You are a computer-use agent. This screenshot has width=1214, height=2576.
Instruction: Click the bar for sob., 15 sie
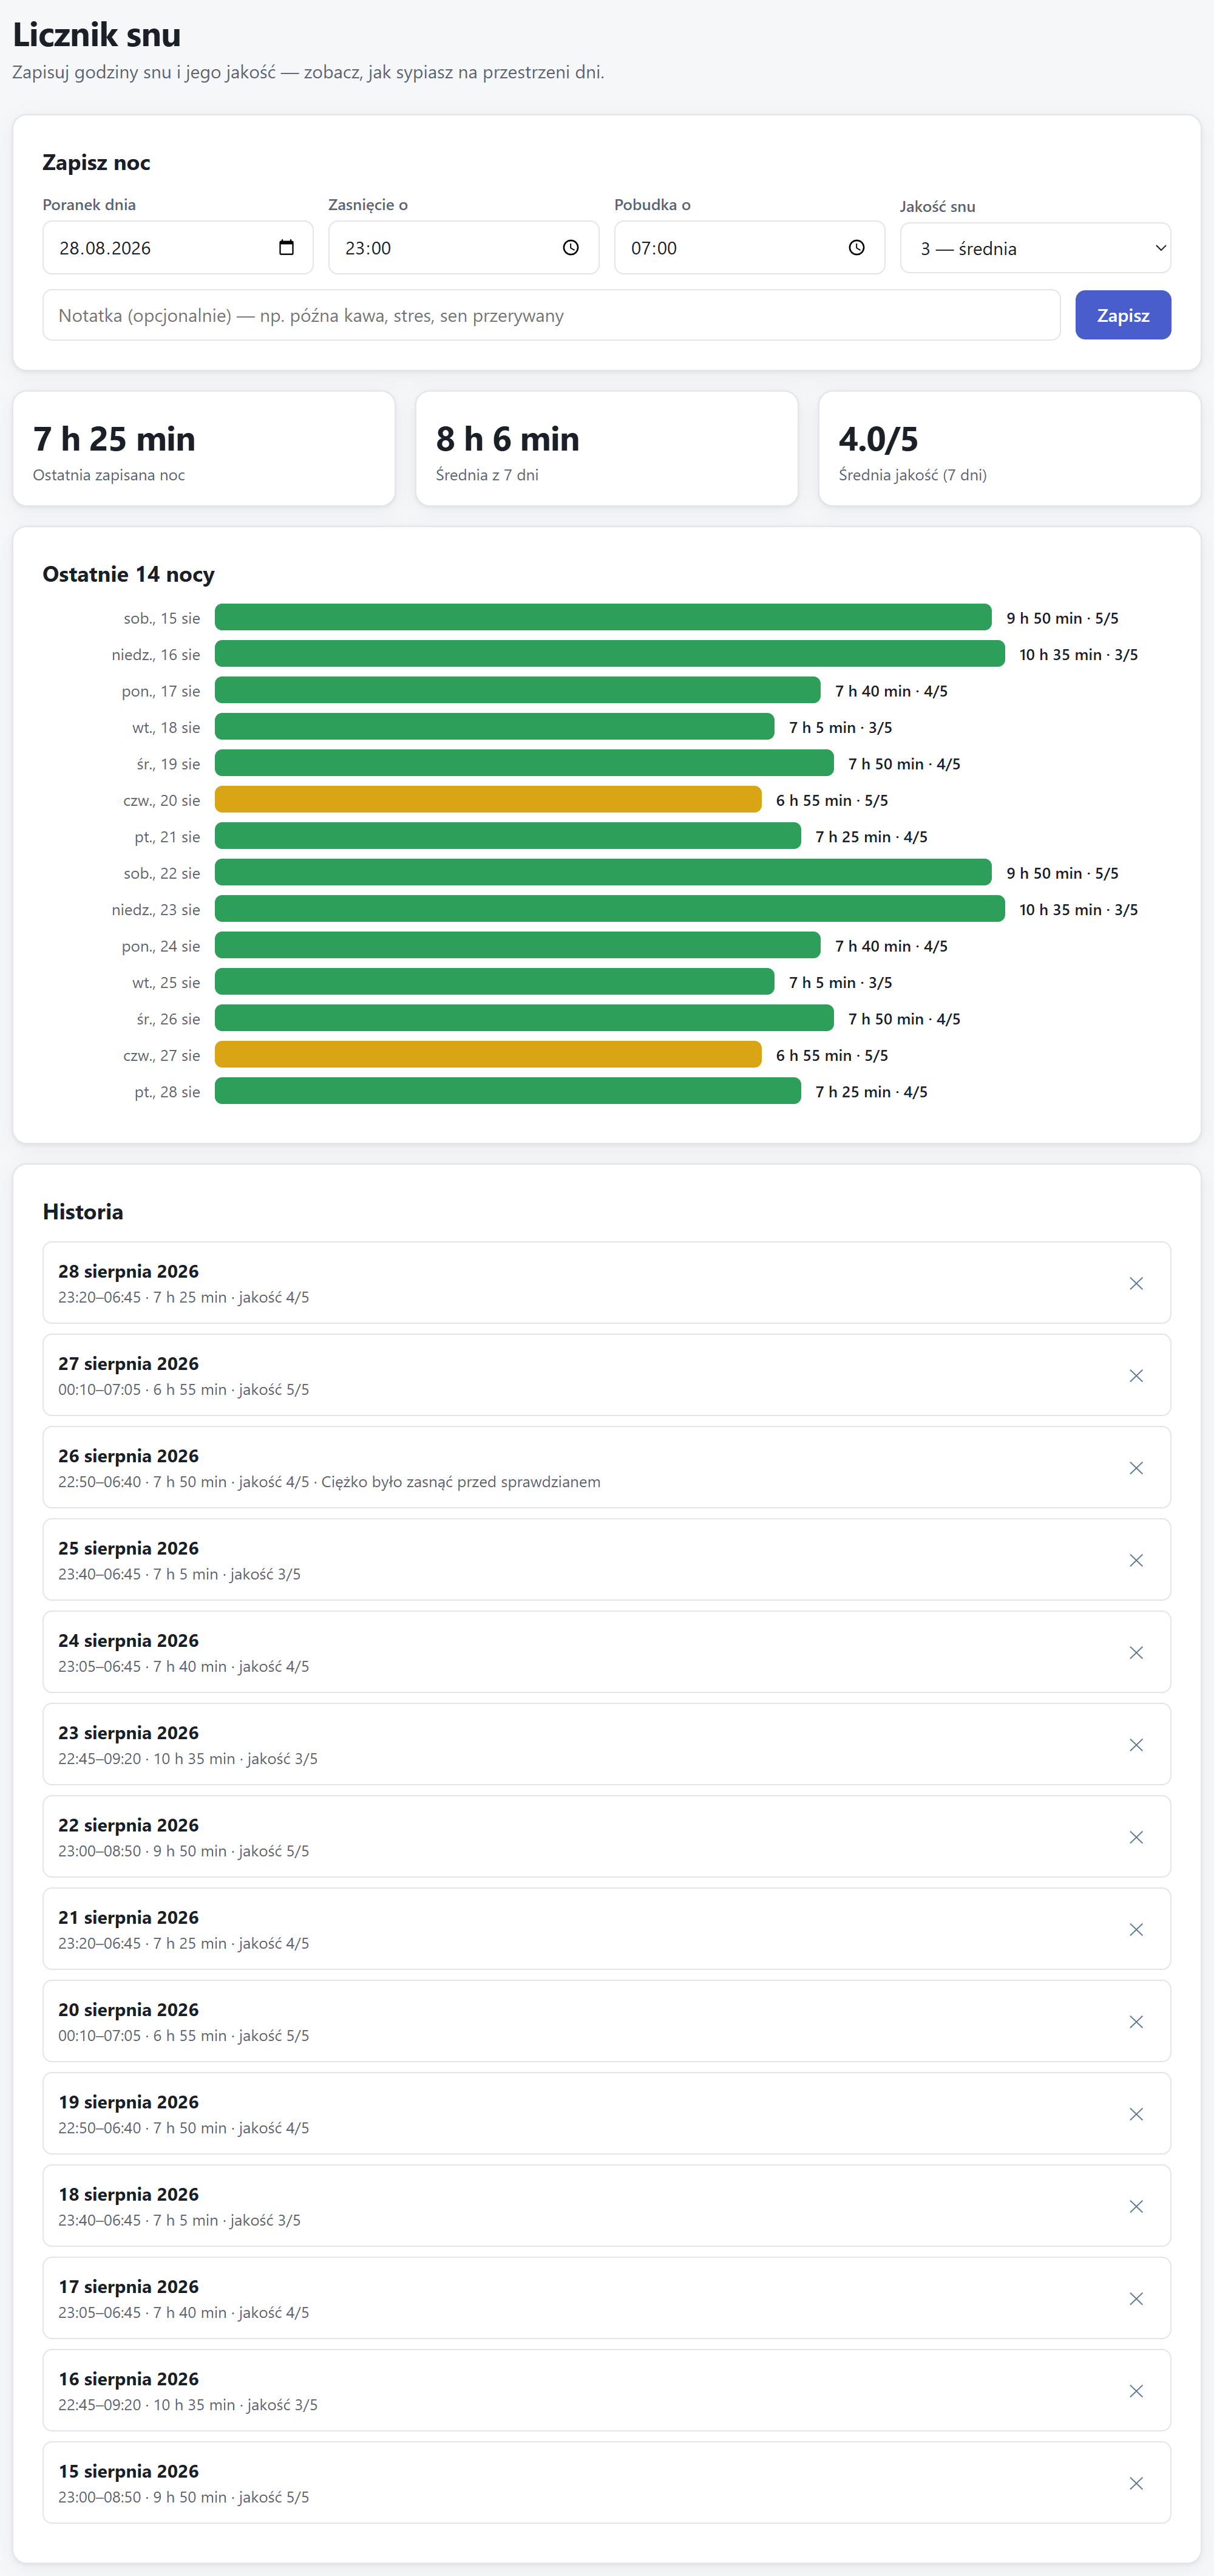coord(603,617)
